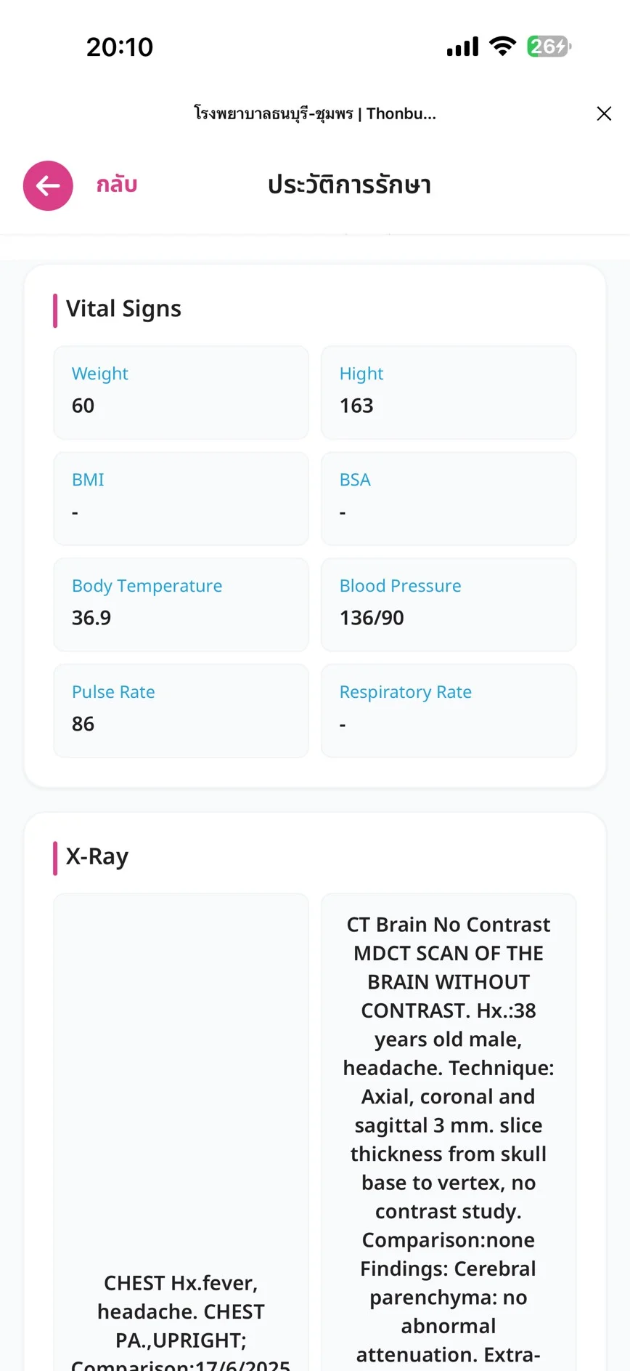Tap the ประวัติการรักษา page title
Screen dimensions: 630x1371
click(349, 185)
